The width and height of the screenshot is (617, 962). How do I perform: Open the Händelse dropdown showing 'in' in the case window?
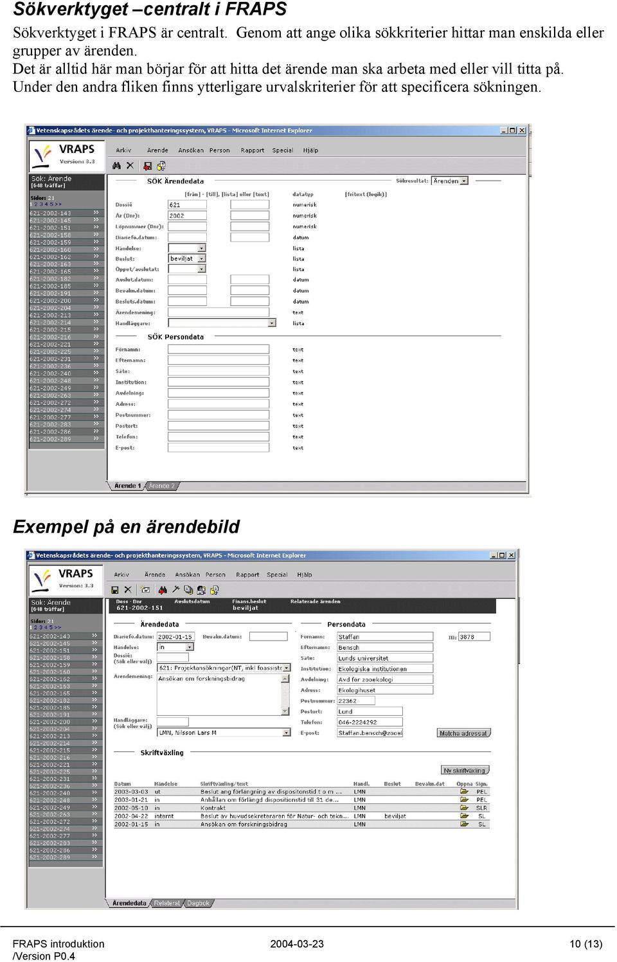(x=190, y=647)
